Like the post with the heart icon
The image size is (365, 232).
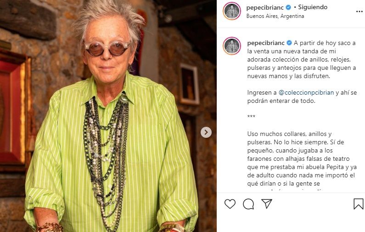(230, 204)
